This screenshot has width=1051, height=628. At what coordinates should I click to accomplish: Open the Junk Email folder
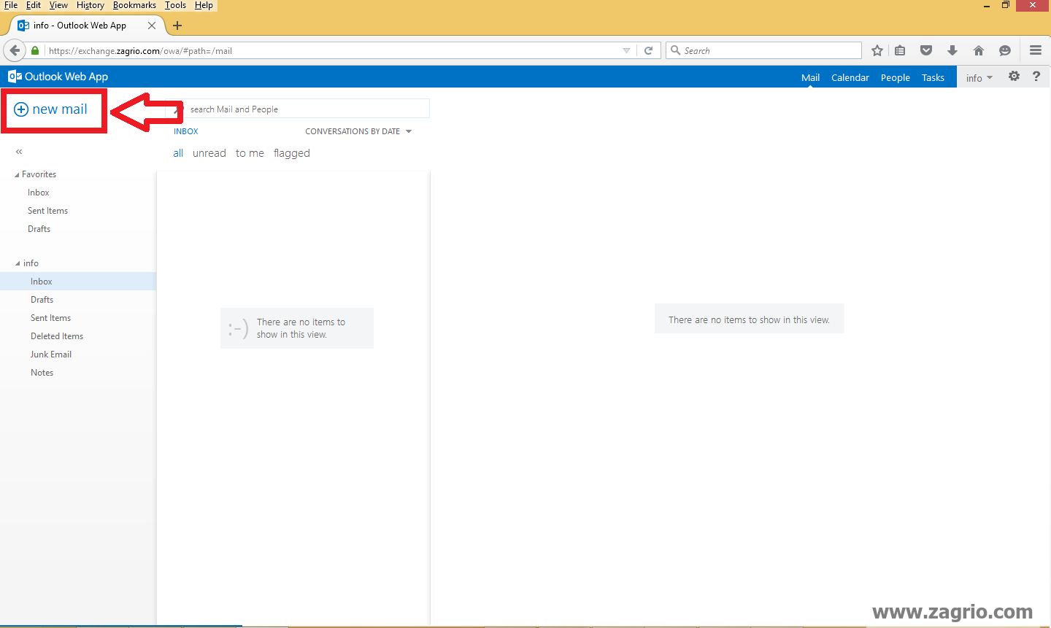51,354
